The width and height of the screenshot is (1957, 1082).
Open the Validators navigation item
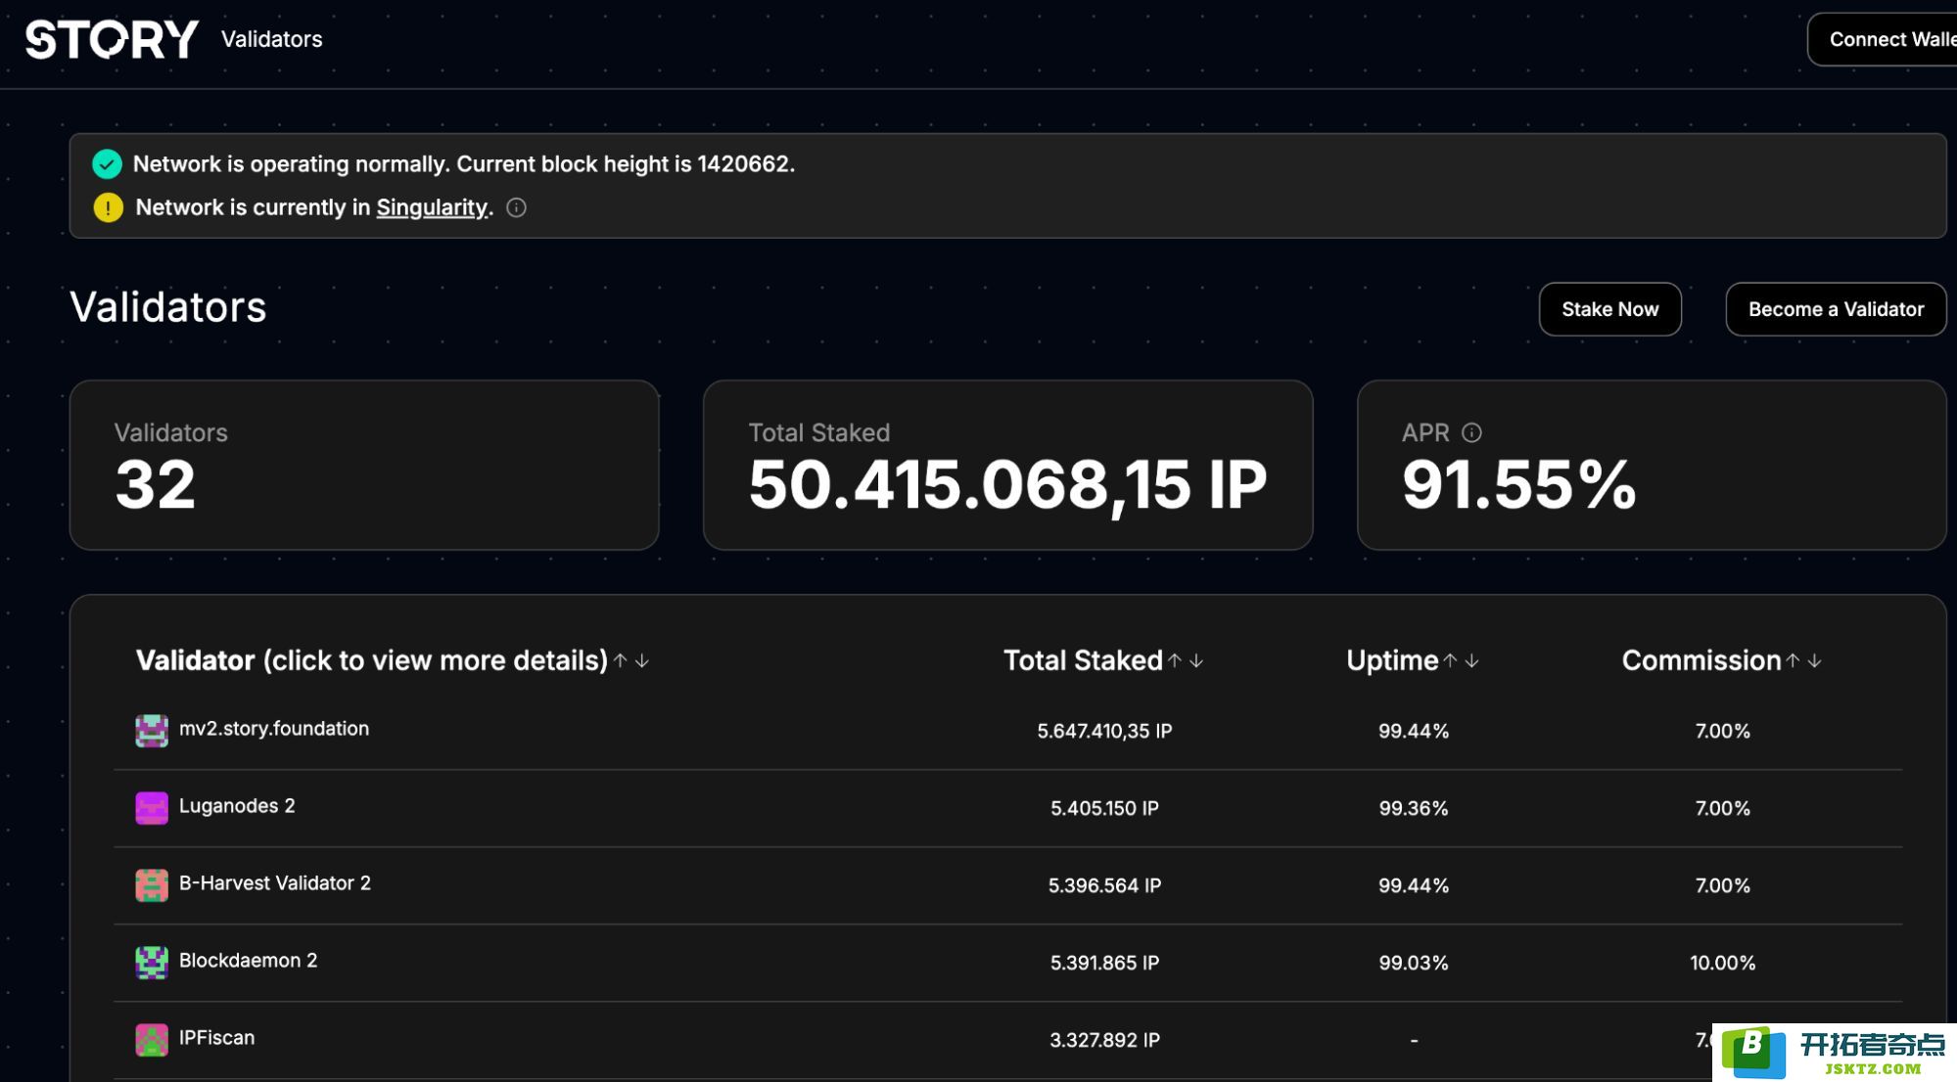pyautogui.click(x=271, y=39)
